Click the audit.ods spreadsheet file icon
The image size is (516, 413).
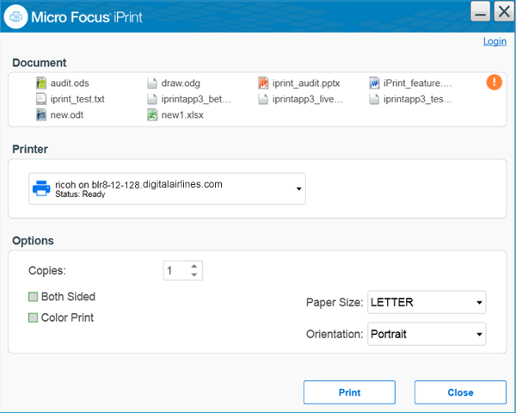[40, 83]
